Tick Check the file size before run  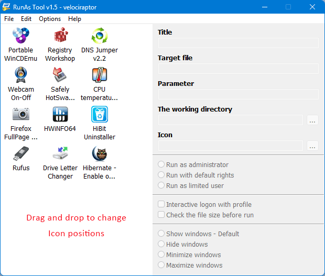pyautogui.click(x=161, y=215)
